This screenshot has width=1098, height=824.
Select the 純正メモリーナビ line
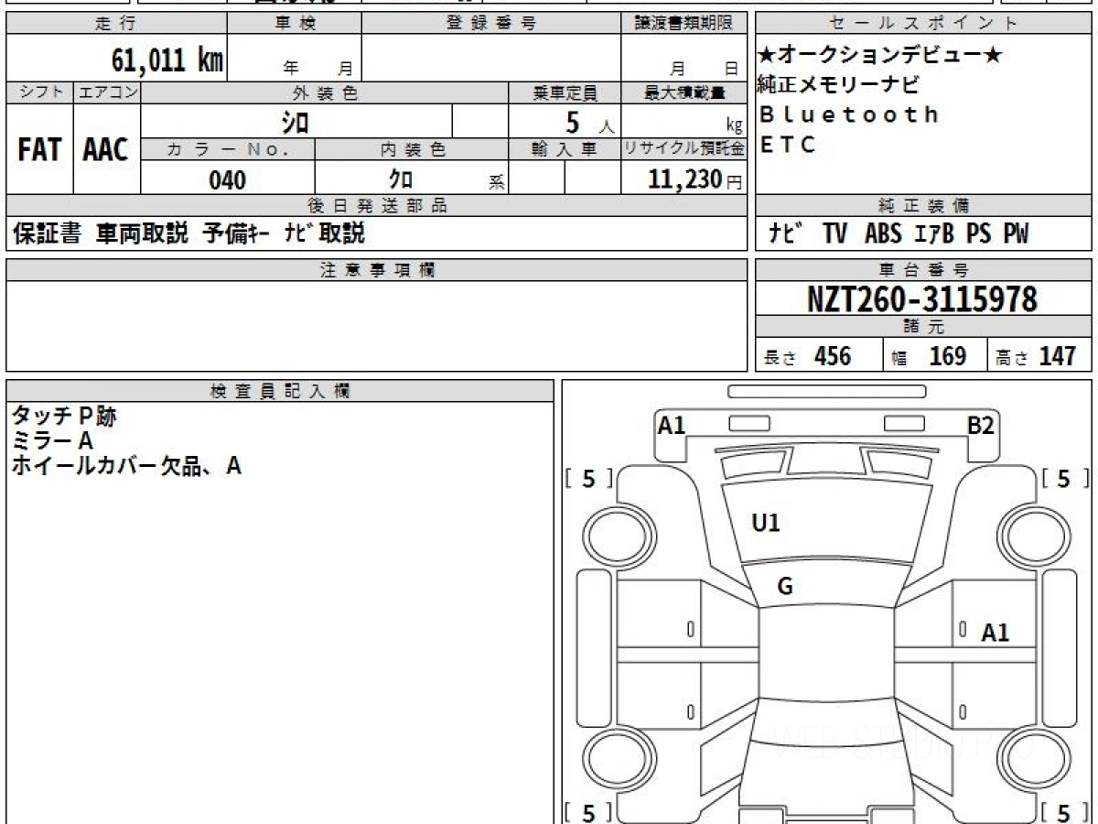pyautogui.click(x=839, y=84)
